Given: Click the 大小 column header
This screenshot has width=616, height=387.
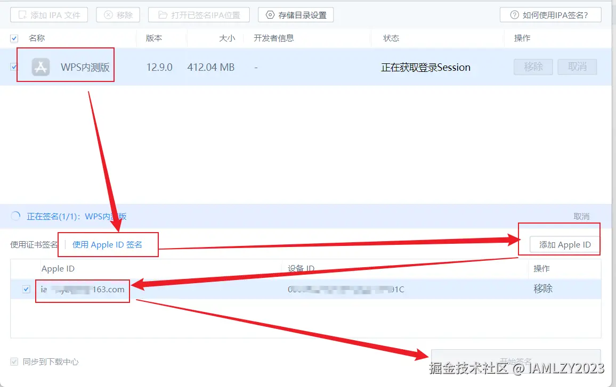Looking at the screenshot, I should click(x=227, y=38).
